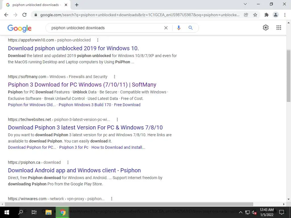Go back to the previous page
Screen dimensions: 291x218
(x=6, y=15)
